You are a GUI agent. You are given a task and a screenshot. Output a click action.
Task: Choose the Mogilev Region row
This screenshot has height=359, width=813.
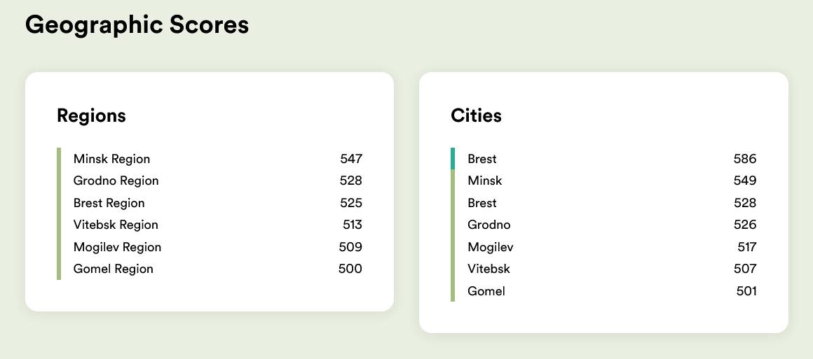click(117, 247)
